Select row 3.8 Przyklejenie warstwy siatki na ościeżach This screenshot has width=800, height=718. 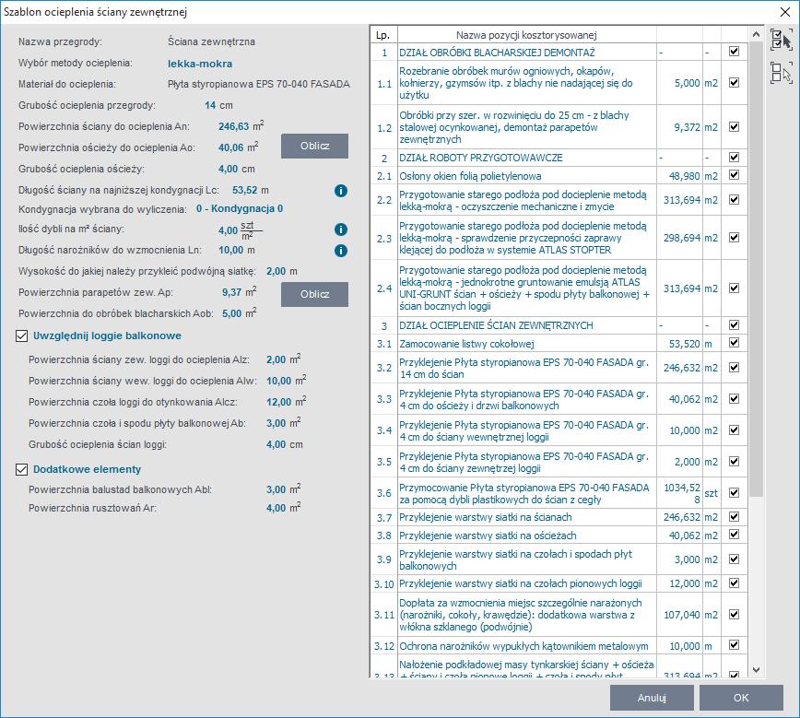[559, 536]
